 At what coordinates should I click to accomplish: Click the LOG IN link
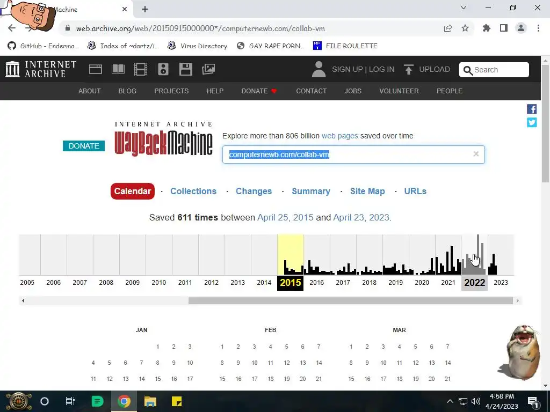(382, 69)
